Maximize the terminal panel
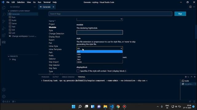This screenshot has width=197, height=110. pyautogui.click(x=191, y=77)
